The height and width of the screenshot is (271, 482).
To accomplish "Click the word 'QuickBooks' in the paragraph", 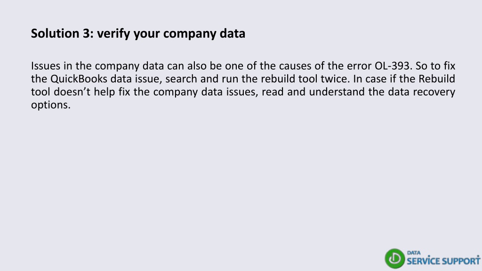I will click(79, 79).
